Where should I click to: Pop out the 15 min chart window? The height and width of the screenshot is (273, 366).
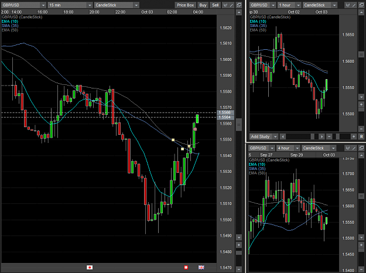pyautogui.click(x=238, y=5)
